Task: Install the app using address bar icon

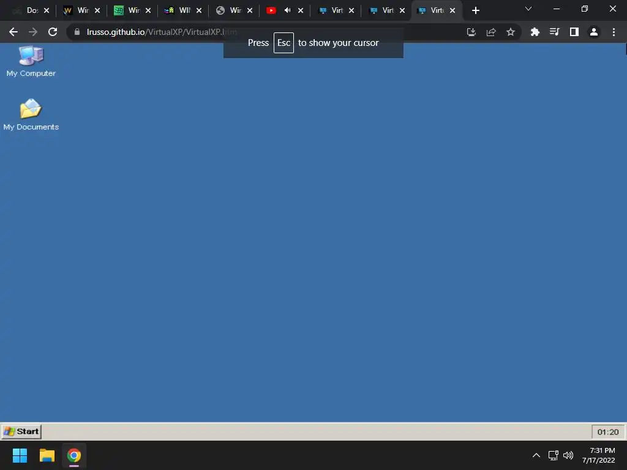Action: [471, 32]
